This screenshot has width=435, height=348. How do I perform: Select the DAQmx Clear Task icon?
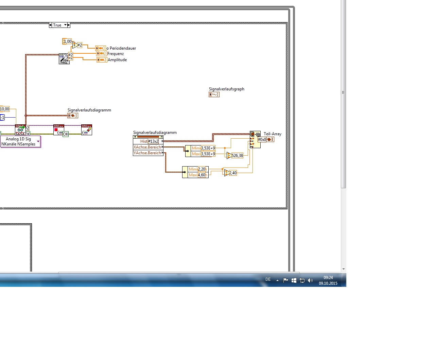pos(87,130)
